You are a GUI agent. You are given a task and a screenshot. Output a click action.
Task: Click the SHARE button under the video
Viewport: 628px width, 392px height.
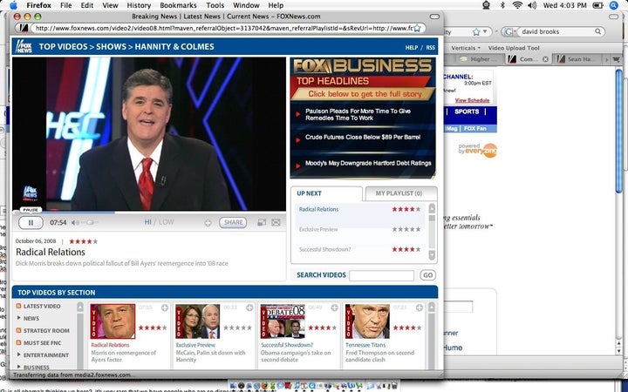click(233, 222)
